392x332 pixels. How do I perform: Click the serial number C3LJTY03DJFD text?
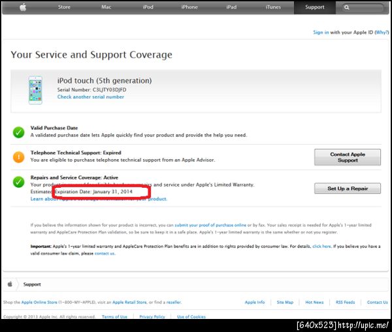[109, 89]
